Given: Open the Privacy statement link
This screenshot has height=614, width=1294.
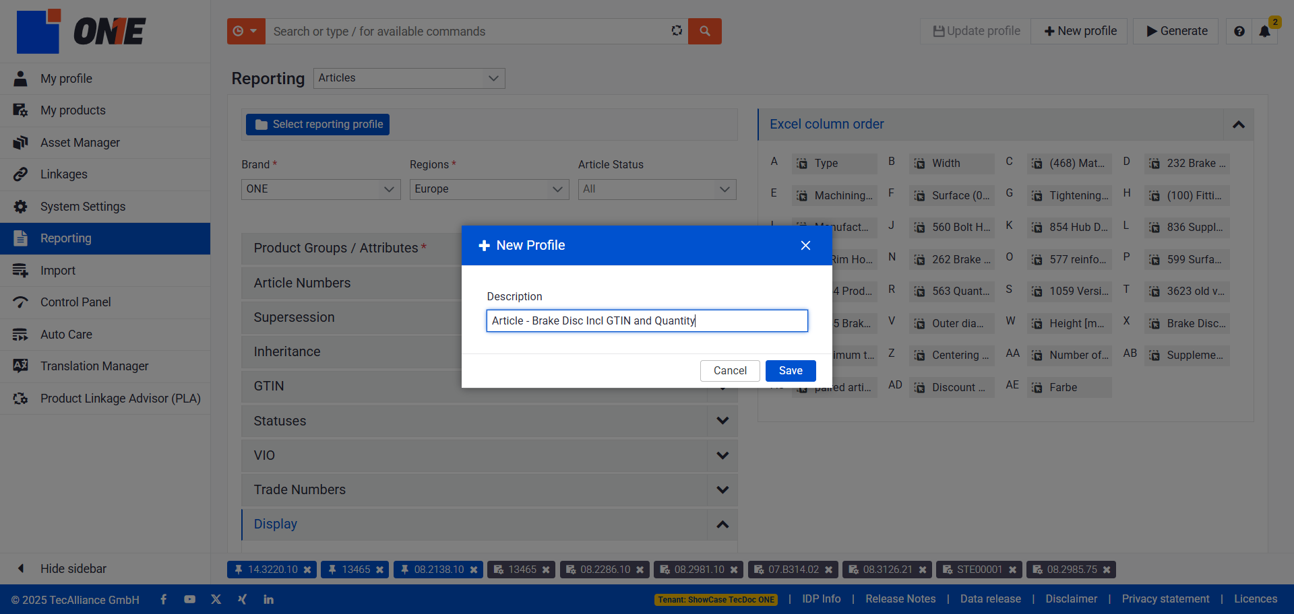Looking at the screenshot, I should pyautogui.click(x=1165, y=599).
